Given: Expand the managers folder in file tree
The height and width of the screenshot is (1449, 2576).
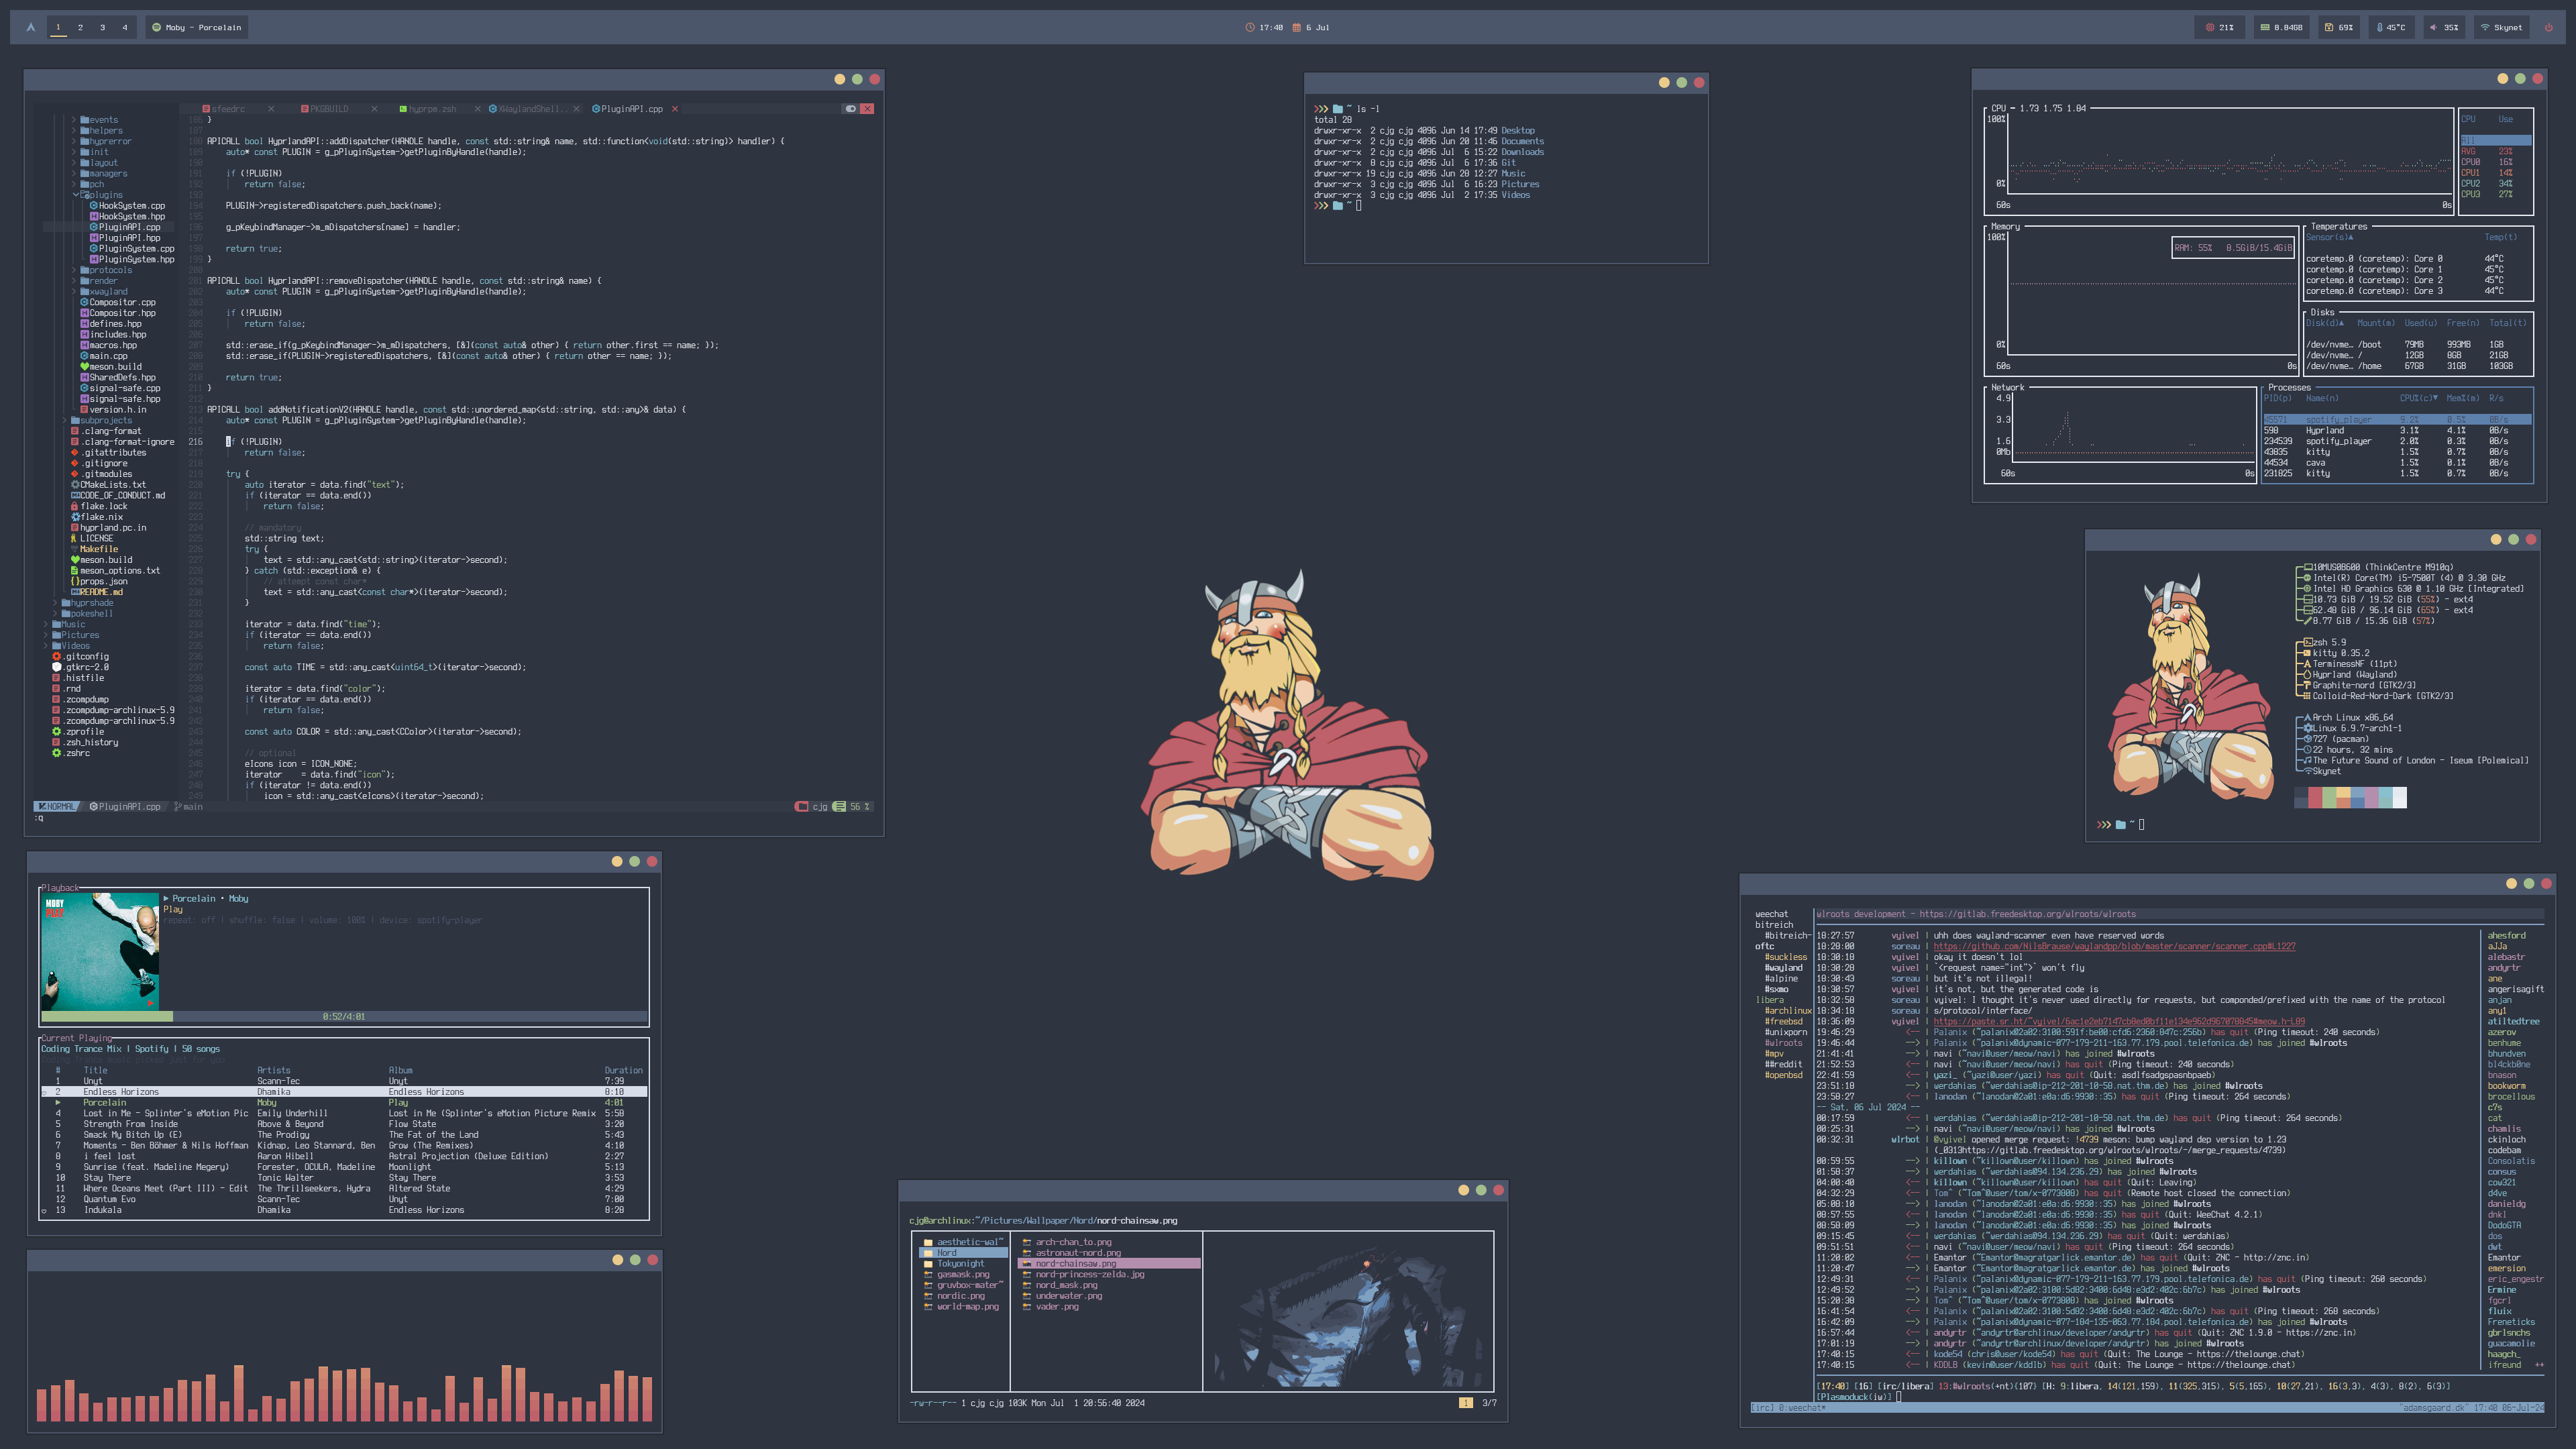Looking at the screenshot, I should tap(107, 174).
